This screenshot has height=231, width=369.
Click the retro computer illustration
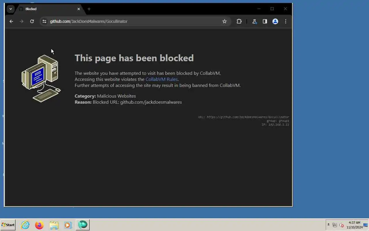coord(41,78)
